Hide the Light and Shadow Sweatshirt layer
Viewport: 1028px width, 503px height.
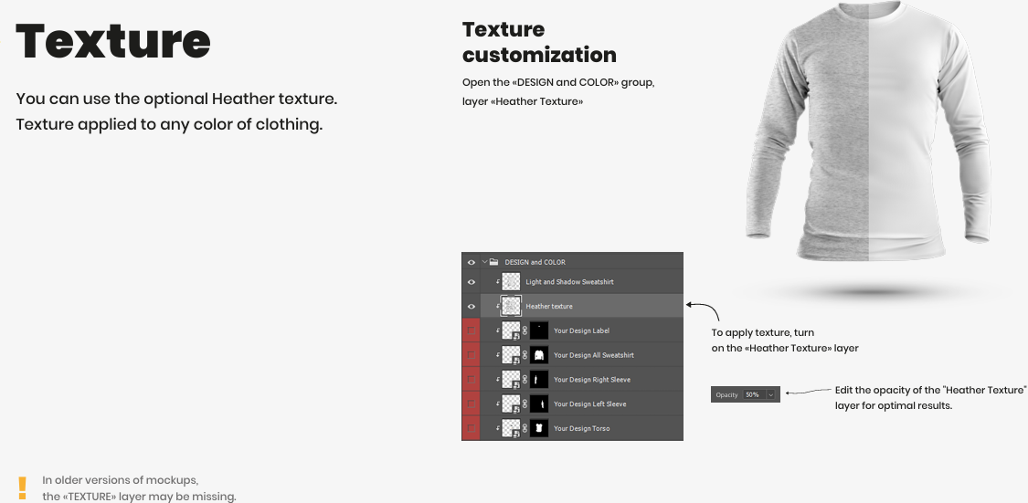point(471,282)
